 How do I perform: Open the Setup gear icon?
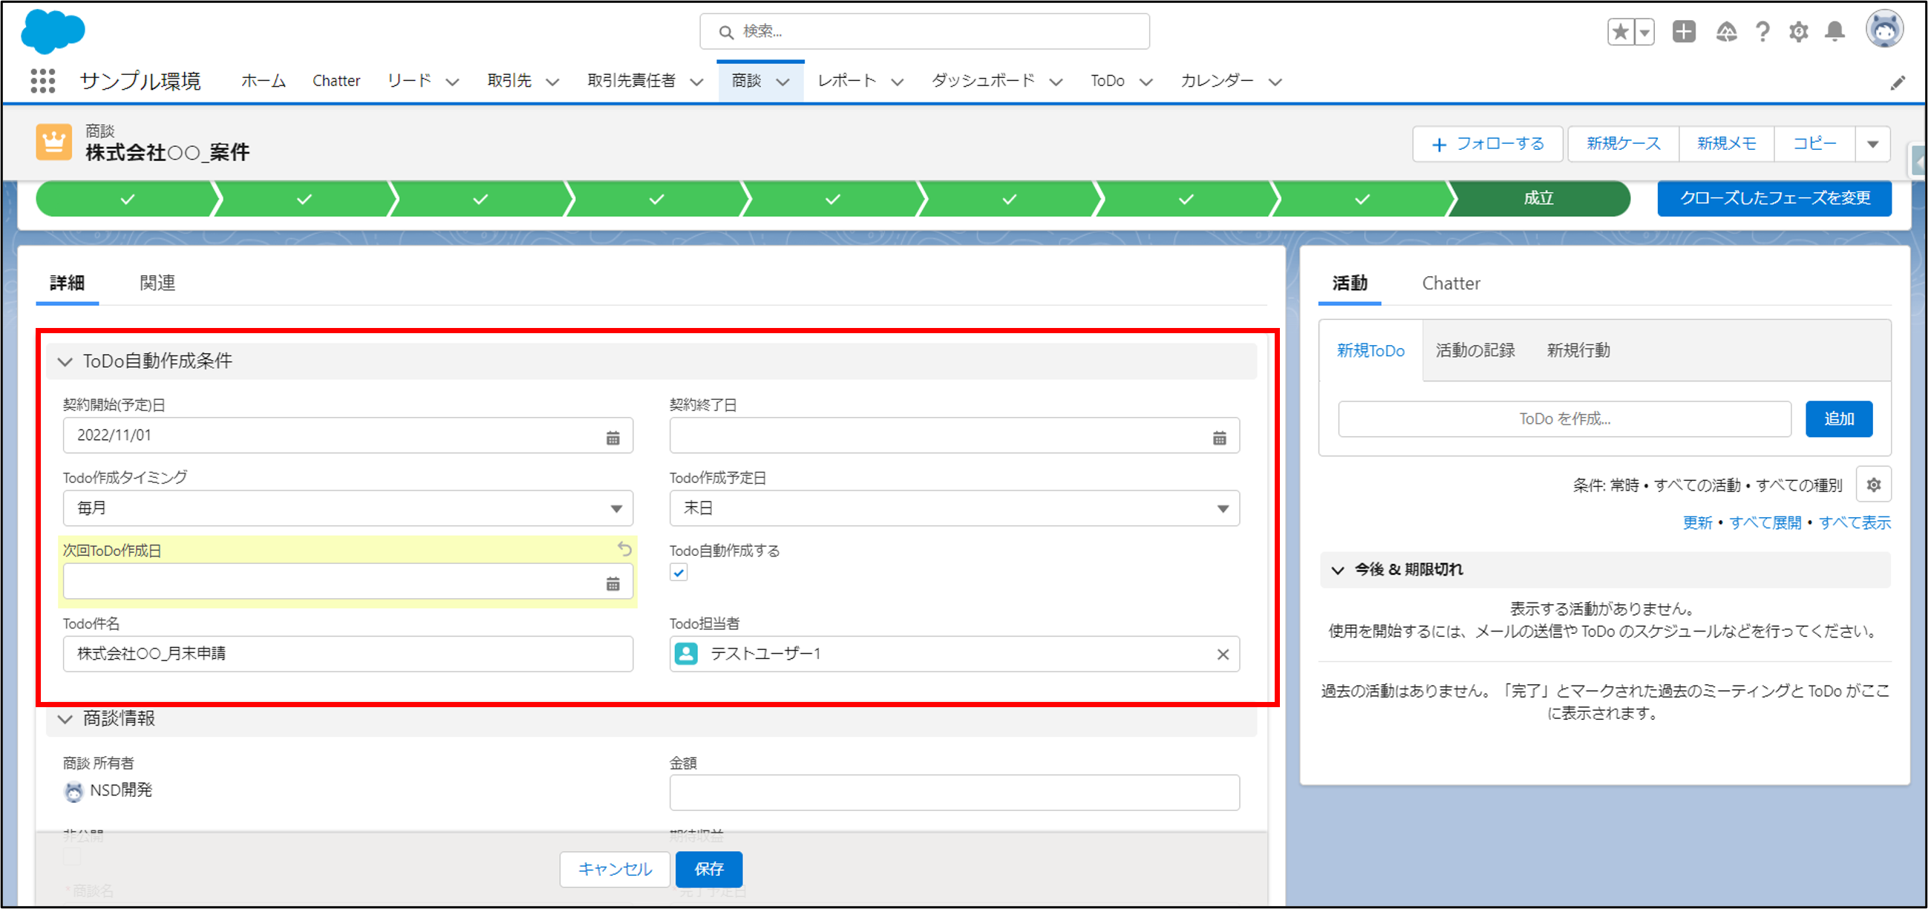click(1799, 31)
